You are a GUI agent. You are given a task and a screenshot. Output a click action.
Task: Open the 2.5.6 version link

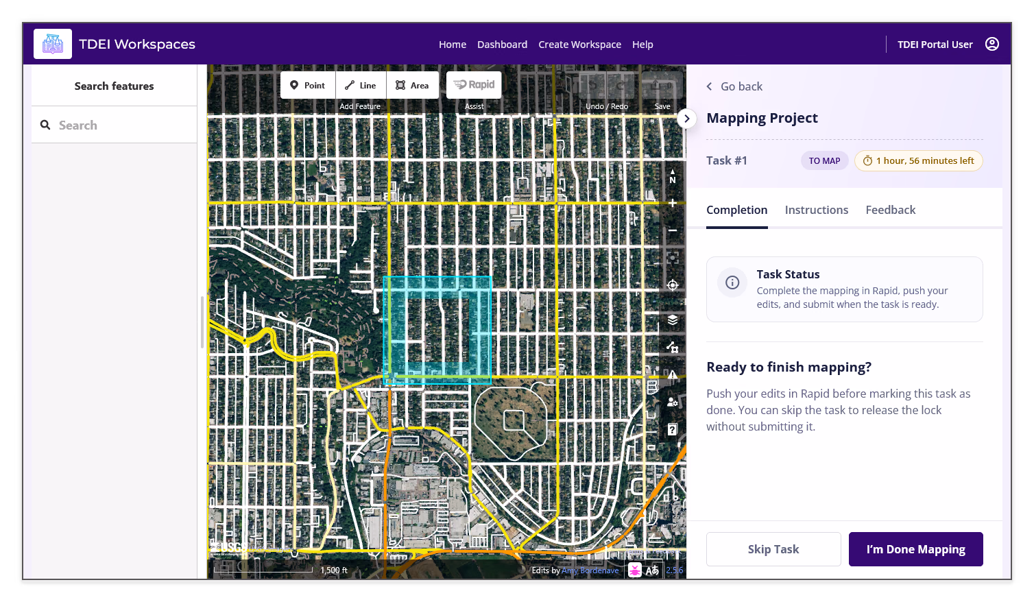tap(674, 570)
